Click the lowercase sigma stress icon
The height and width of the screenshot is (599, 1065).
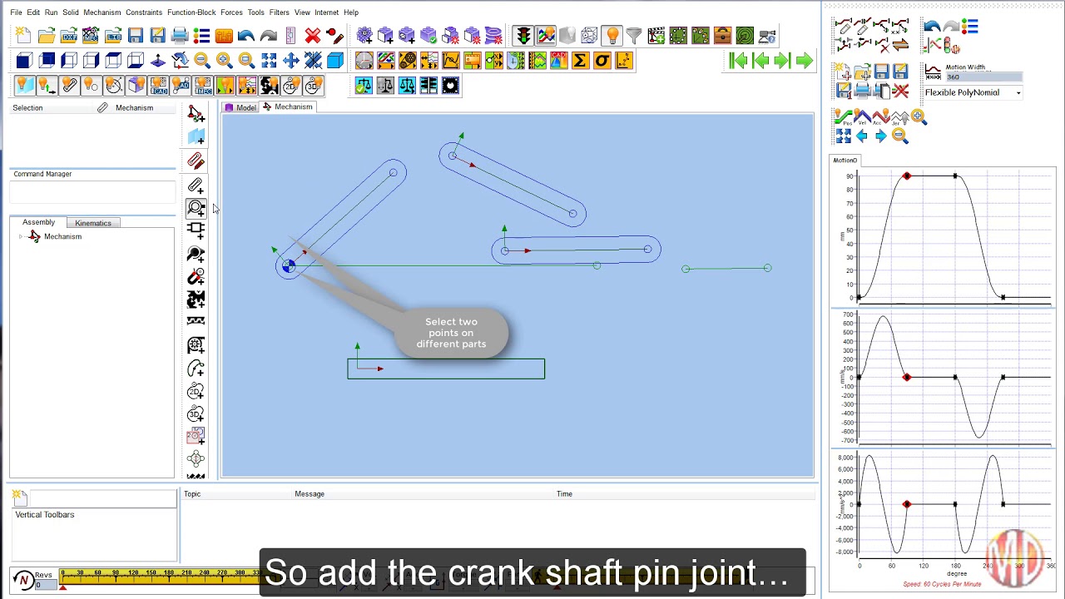(602, 61)
